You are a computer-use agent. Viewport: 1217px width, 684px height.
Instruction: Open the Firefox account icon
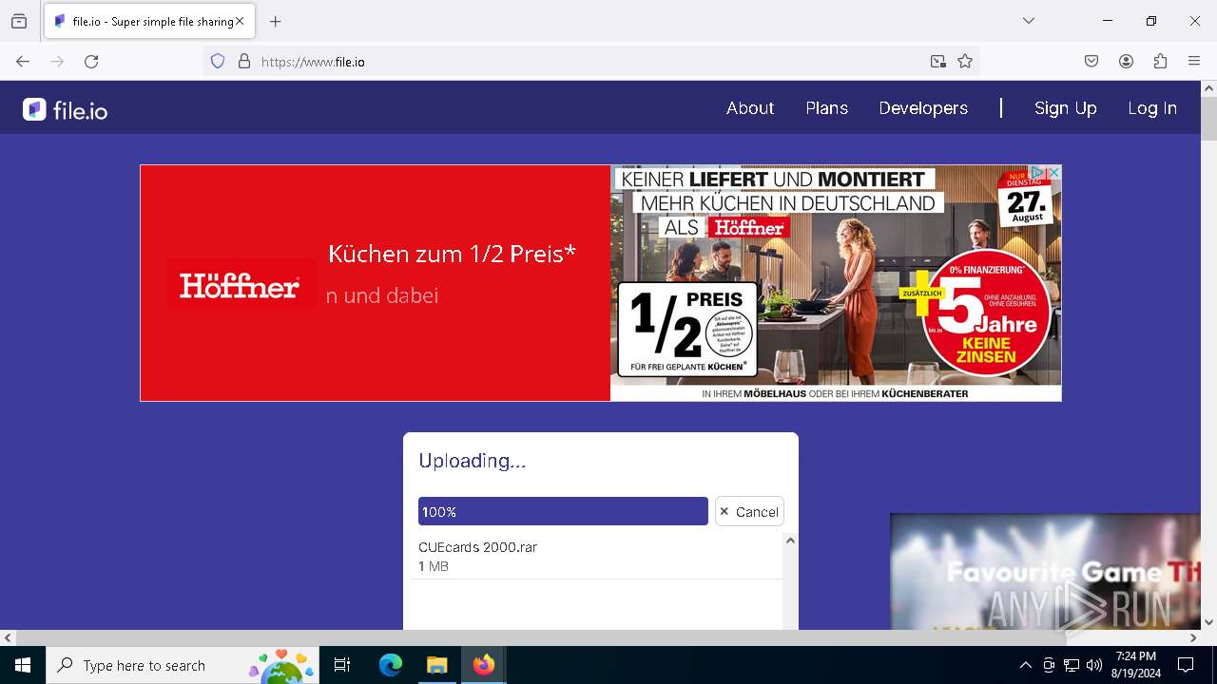click(x=1126, y=62)
